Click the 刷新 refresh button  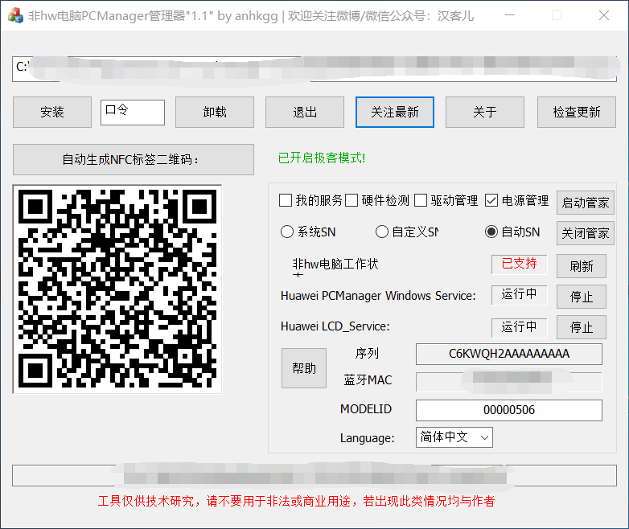[x=582, y=266]
